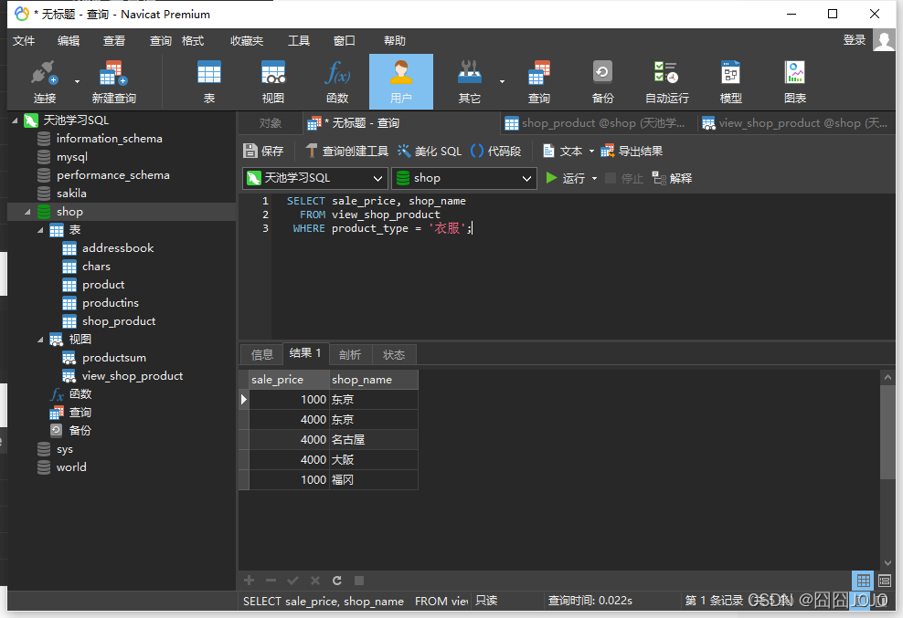The image size is (903, 618).
Task: Switch to the view_shop_product @shop tab
Action: (795, 123)
